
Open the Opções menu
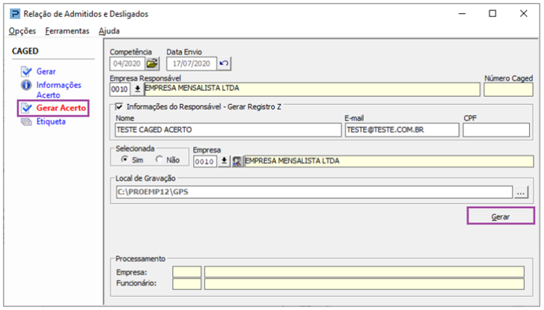pos(22,31)
